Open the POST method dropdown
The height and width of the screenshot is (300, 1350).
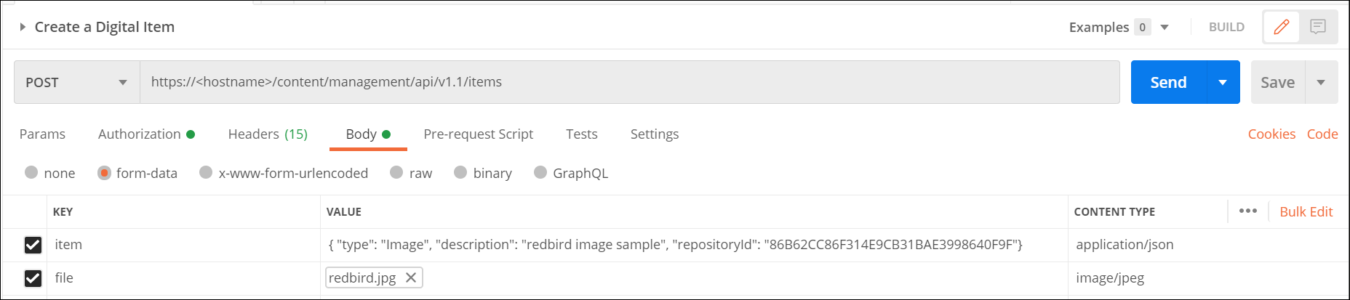[76, 82]
